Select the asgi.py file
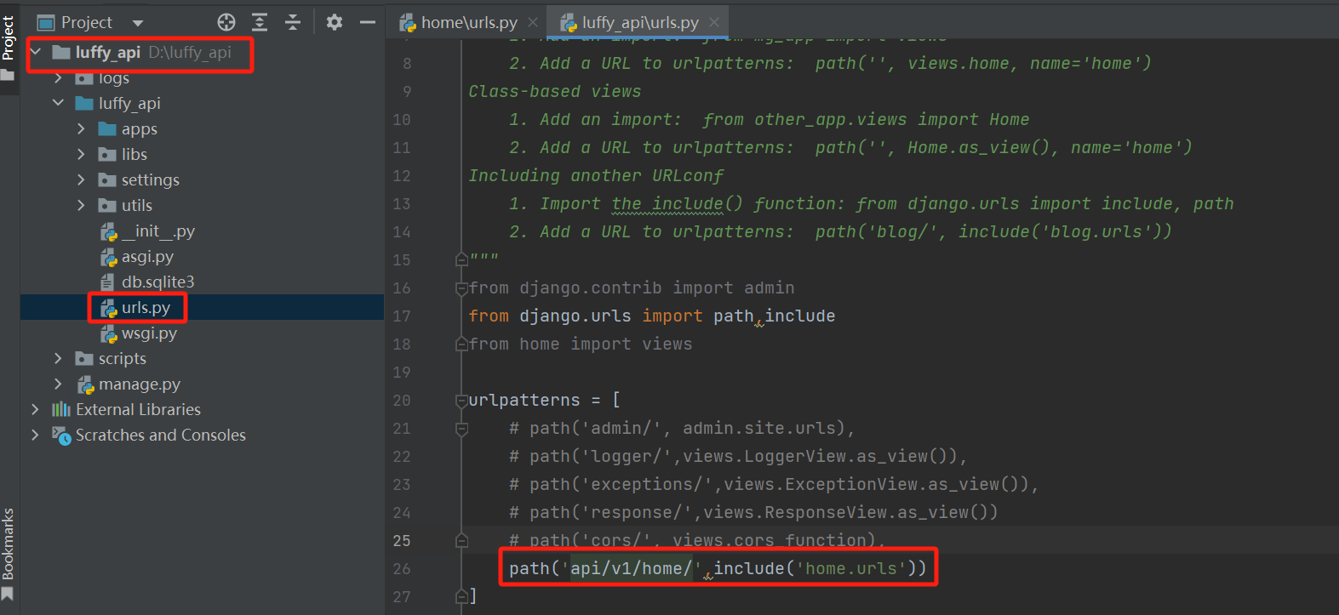This screenshot has height=615, width=1339. (147, 256)
